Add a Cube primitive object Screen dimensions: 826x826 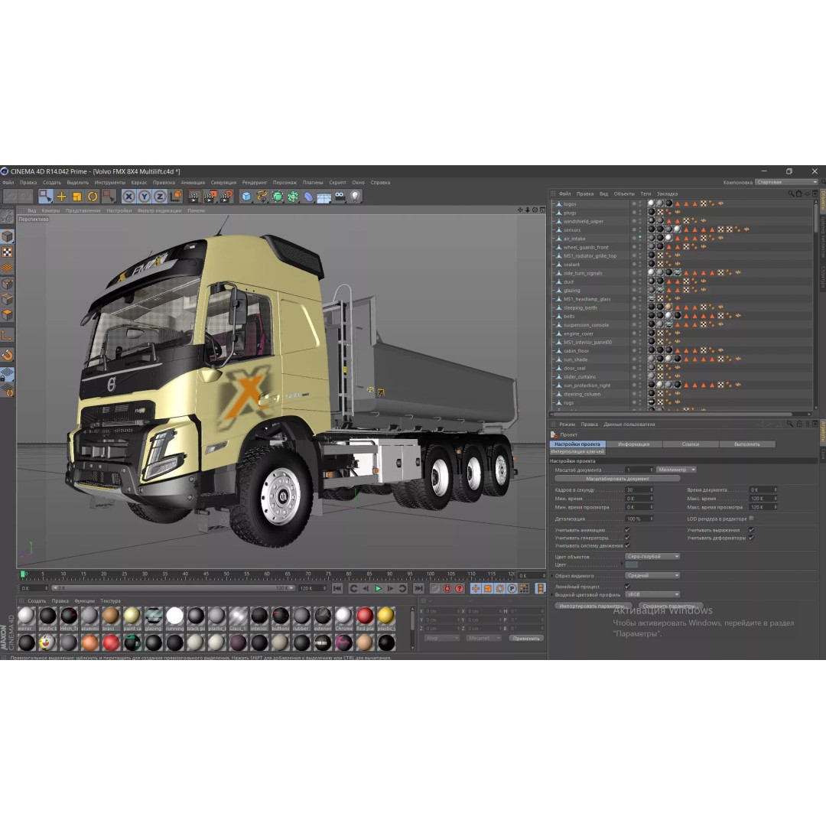(x=246, y=197)
